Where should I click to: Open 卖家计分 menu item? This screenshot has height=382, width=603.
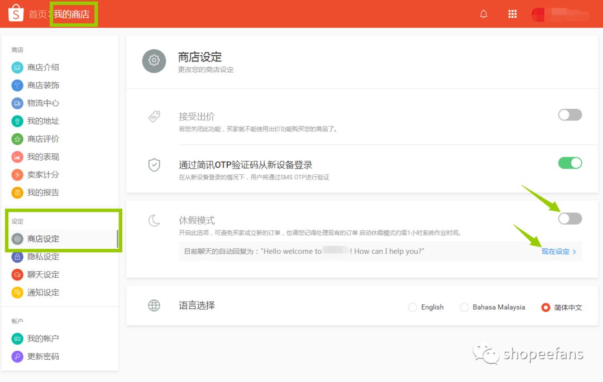[x=43, y=175]
